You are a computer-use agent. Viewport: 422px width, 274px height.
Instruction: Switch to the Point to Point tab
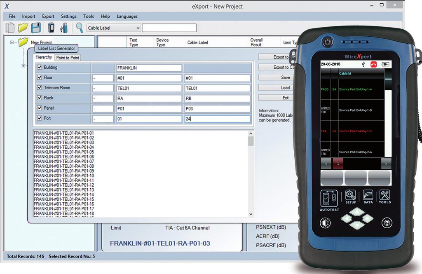[68, 58]
